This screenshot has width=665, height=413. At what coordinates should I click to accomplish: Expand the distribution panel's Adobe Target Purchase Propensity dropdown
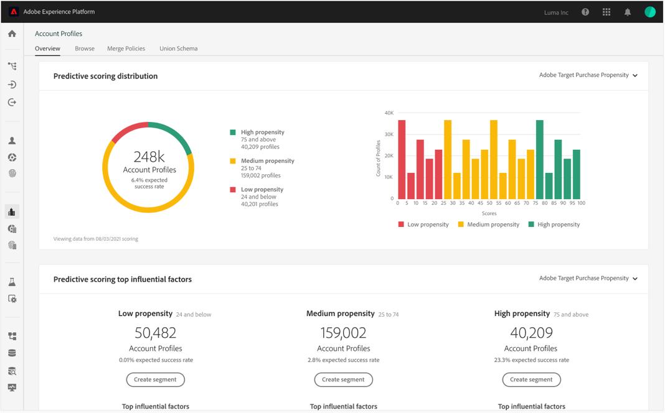[x=588, y=75]
